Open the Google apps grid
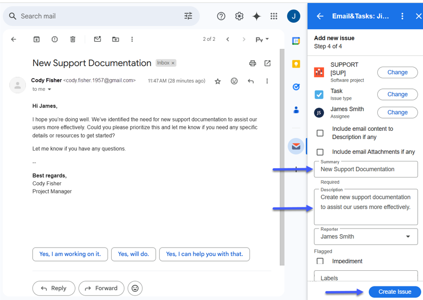The image size is (423, 300). pos(274,16)
